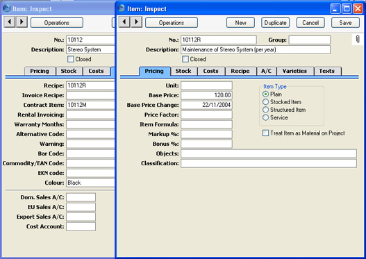Click the Objects field

coord(269,153)
